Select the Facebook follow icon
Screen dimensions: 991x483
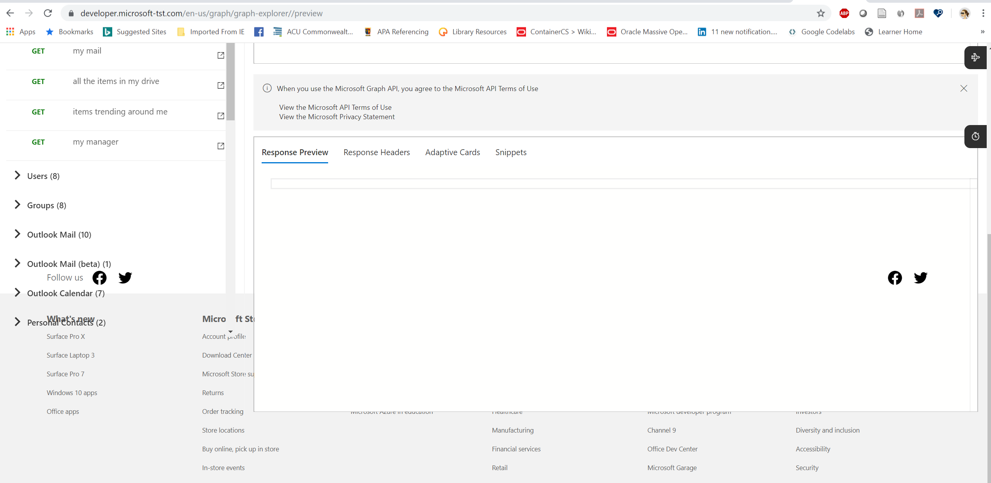[x=99, y=277]
